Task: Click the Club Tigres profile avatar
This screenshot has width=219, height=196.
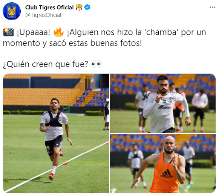Action: pyautogui.click(x=12, y=11)
